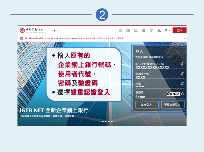Open the 繁 language dropdown
Screen dimensions: 204x152
167,30
